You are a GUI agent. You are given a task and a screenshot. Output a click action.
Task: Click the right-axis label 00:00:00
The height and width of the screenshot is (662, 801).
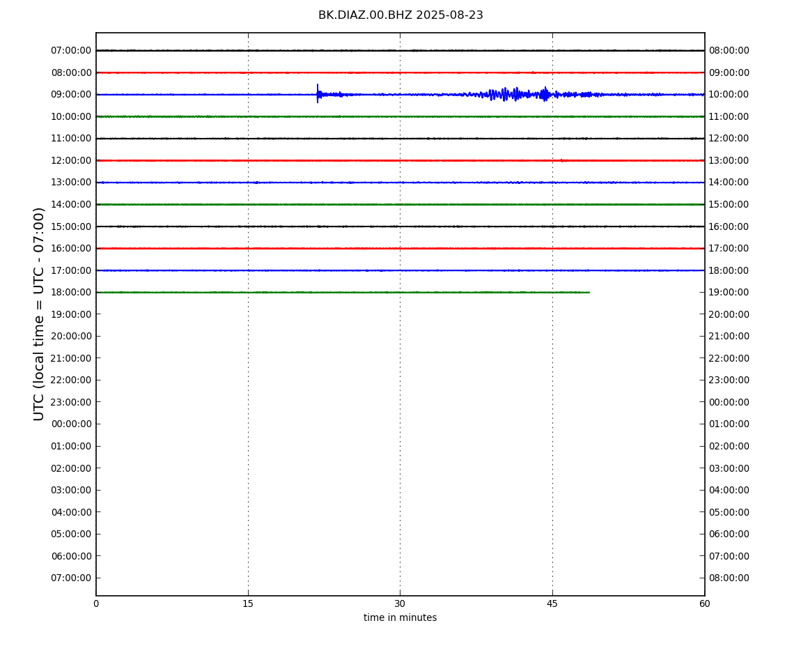[x=729, y=402]
